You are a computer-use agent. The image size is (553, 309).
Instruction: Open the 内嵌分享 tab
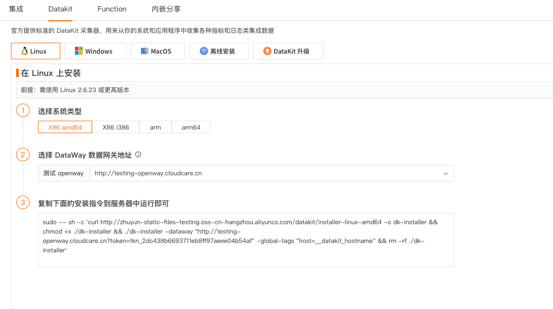166,9
